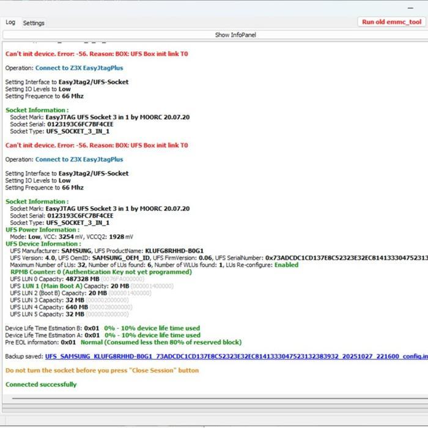This screenshot has height=428, width=428.
Task: Click Device Life Time Estimation A line
Action: (103, 335)
